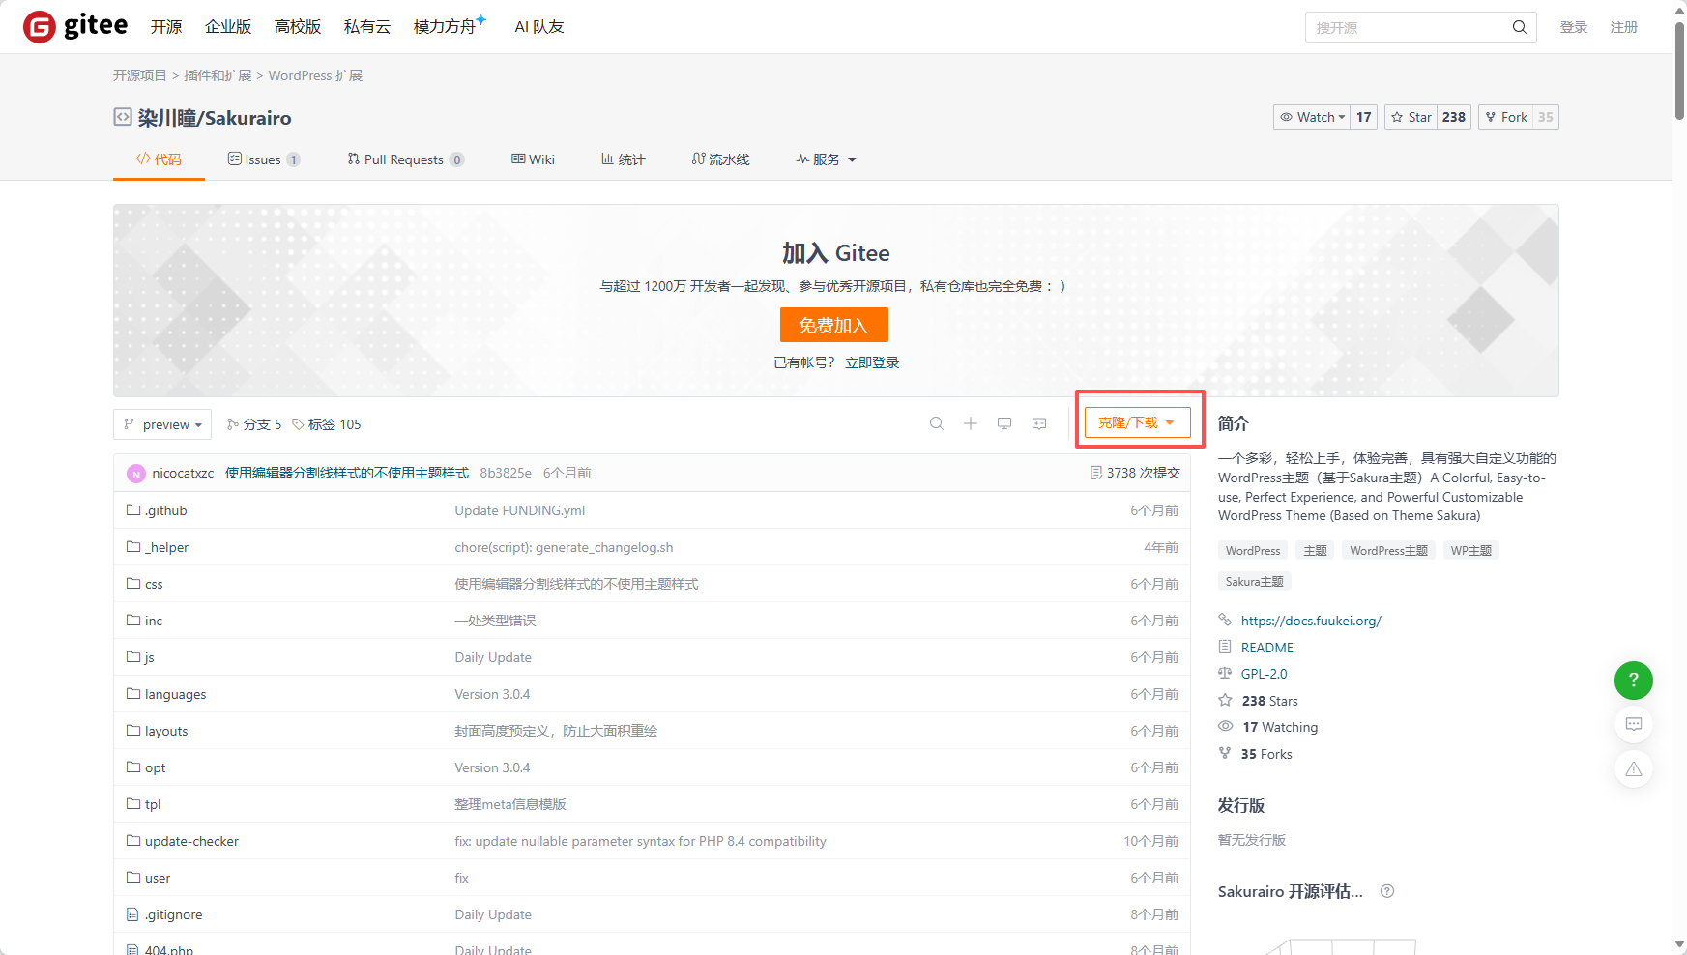Expand the 服务 dropdown tab
1687x955 pixels.
coord(827,159)
